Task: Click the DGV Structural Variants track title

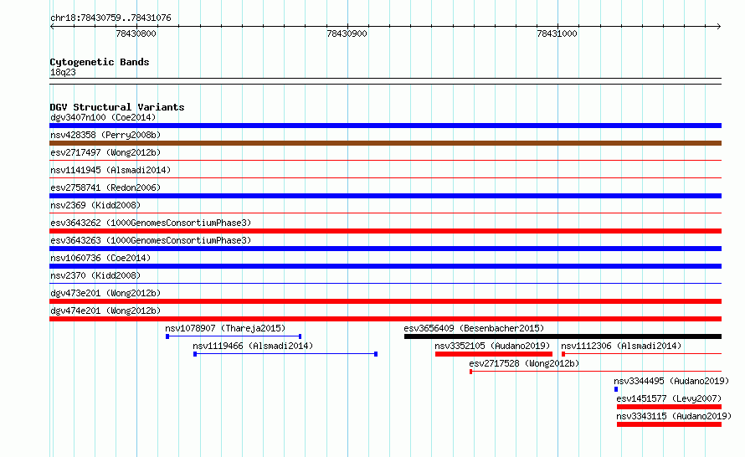Action: click(117, 107)
